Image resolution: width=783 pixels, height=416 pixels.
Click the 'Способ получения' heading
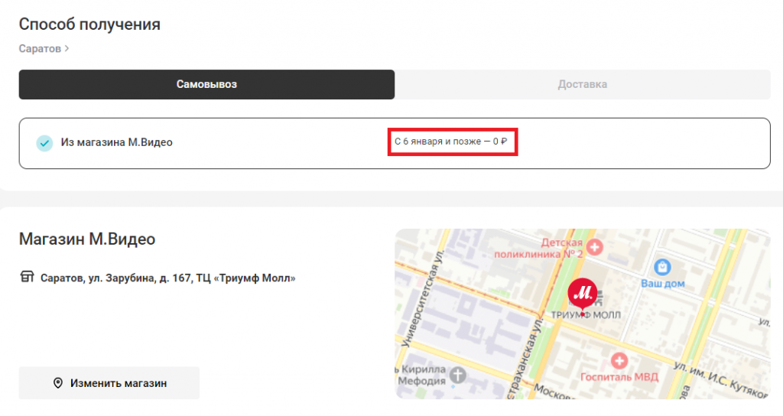pos(89,24)
